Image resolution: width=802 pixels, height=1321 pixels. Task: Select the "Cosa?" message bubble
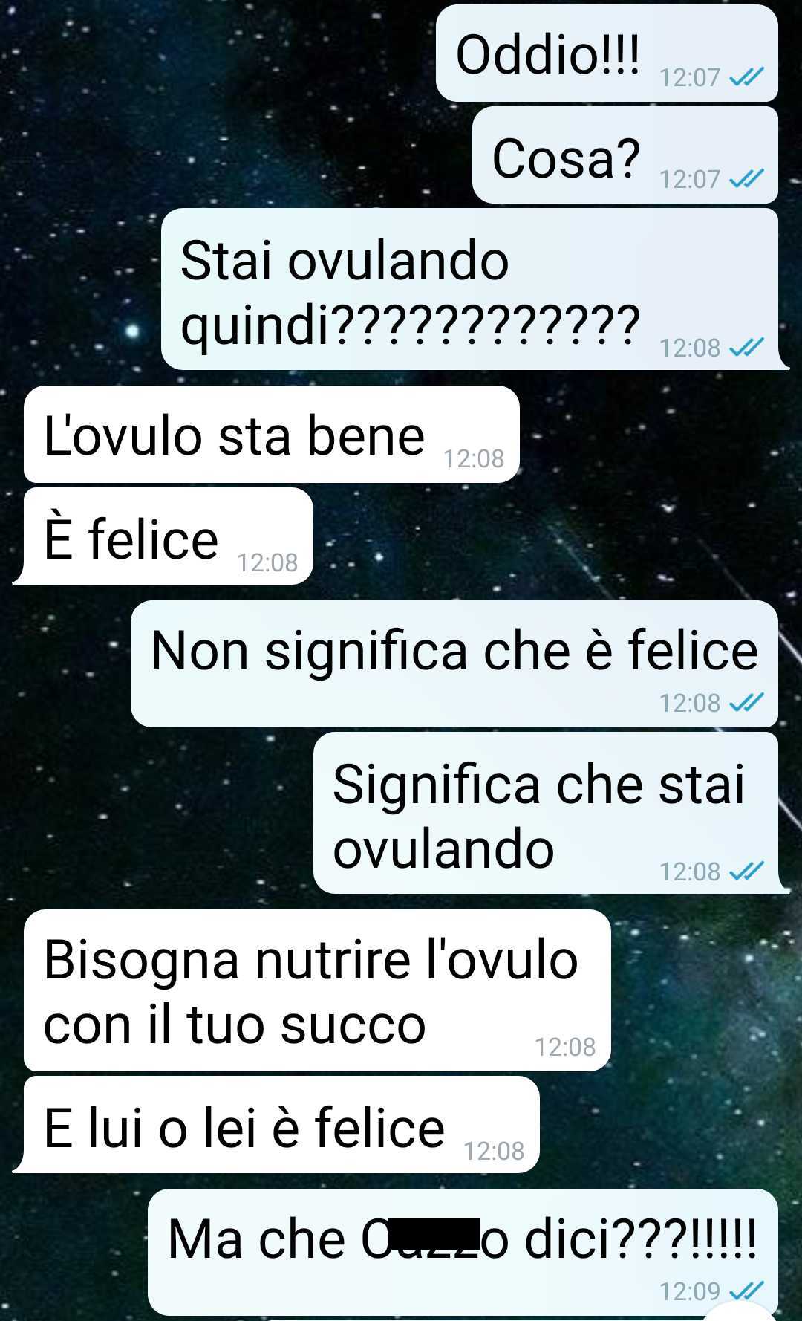click(625, 155)
